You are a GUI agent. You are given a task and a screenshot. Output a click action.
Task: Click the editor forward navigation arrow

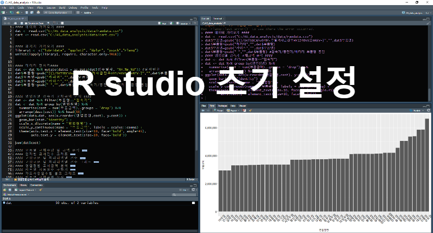[9, 23]
